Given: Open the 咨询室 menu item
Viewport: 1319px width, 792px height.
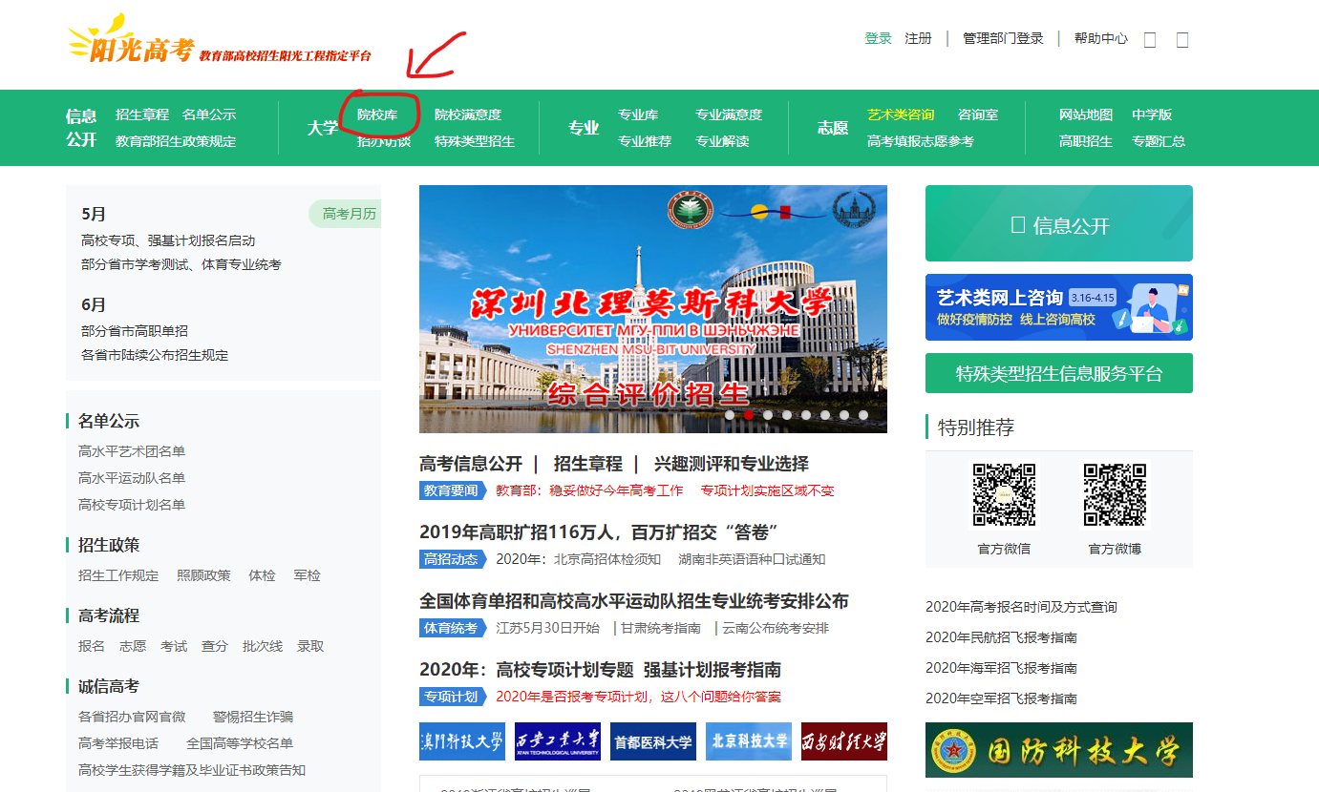Looking at the screenshot, I should (978, 115).
